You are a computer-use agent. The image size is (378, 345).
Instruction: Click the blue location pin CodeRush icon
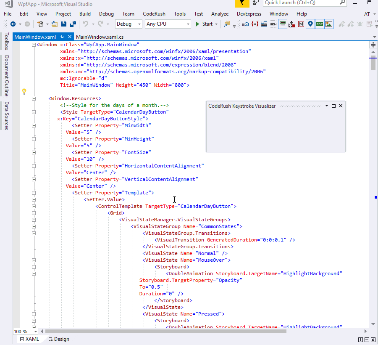click(310, 24)
